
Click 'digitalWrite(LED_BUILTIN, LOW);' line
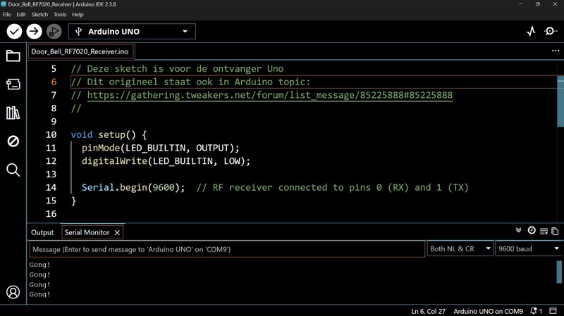pos(166,161)
